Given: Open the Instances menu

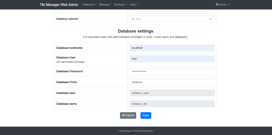Looking at the screenshot, I should [89, 5].
